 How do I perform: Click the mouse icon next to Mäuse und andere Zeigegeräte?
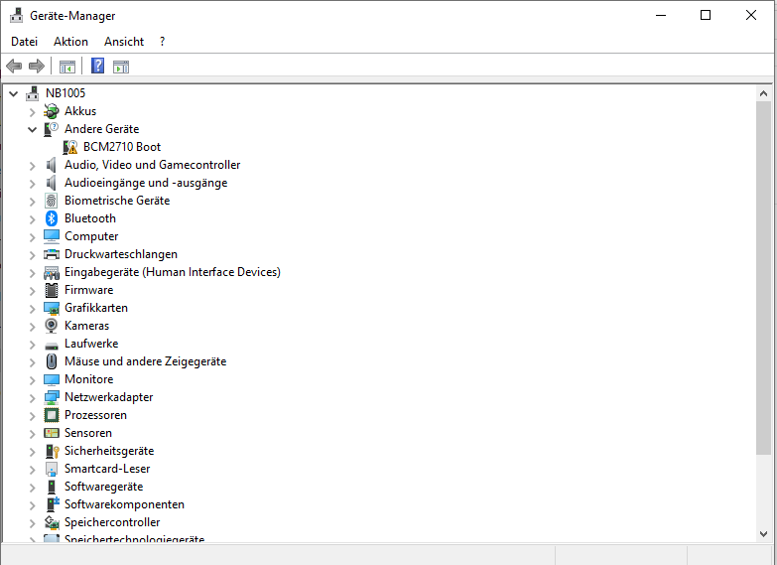click(x=51, y=361)
